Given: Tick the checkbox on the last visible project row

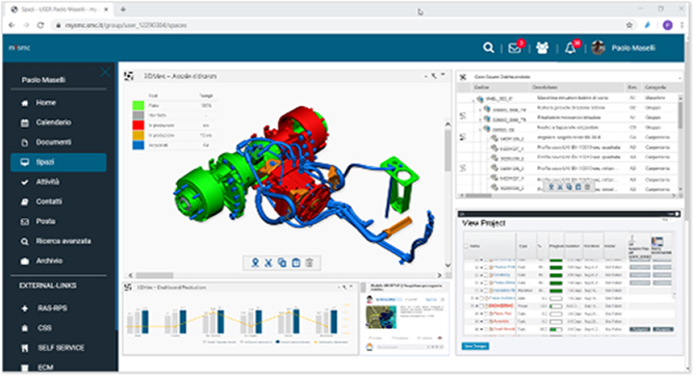Looking at the screenshot, I should pos(485,329).
